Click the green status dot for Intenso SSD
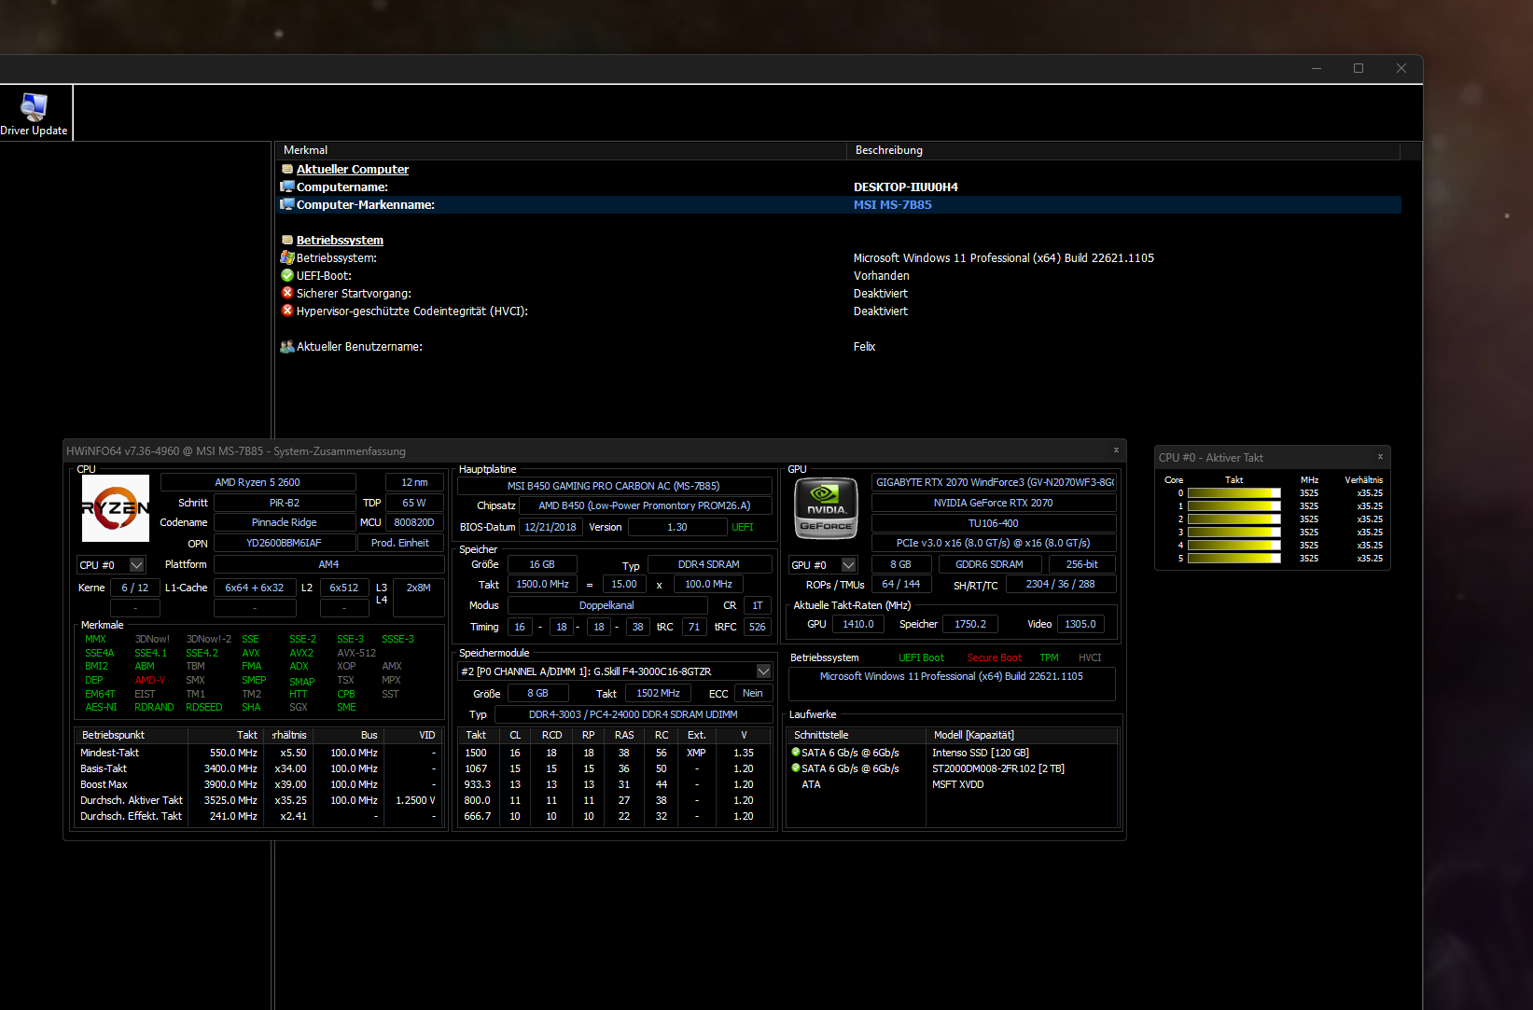The image size is (1533, 1010). 796,752
